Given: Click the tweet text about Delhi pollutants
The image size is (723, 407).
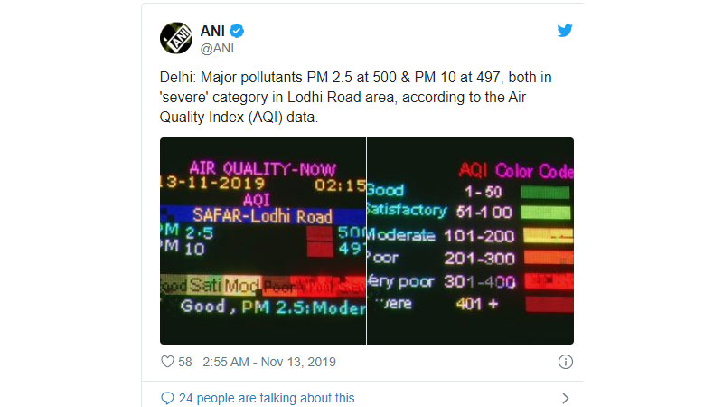Looking at the screenshot, I should pyautogui.click(x=355, y=97).
